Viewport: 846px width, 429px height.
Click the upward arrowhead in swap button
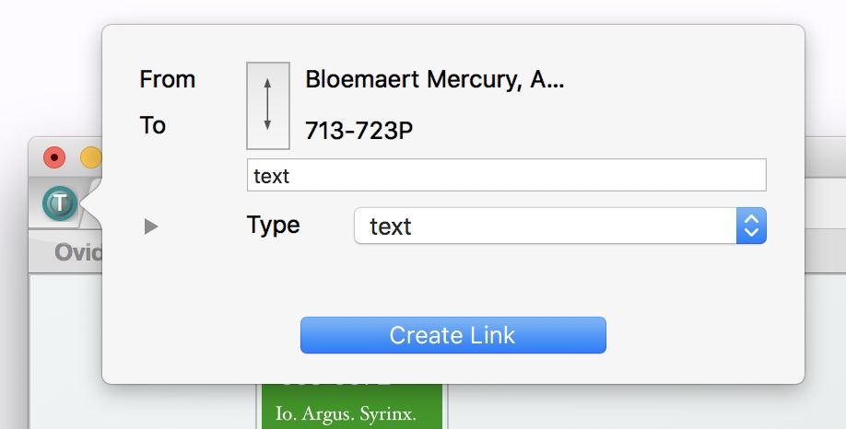[268, 84]
